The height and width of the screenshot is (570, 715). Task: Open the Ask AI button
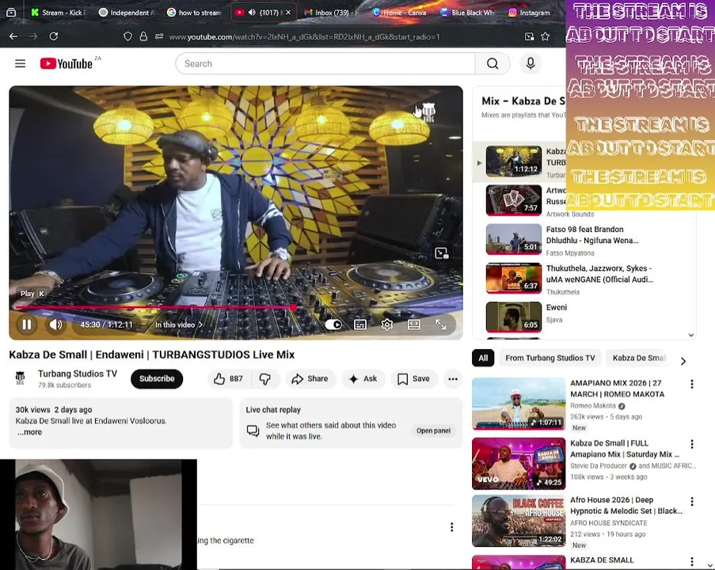(363, 378)
